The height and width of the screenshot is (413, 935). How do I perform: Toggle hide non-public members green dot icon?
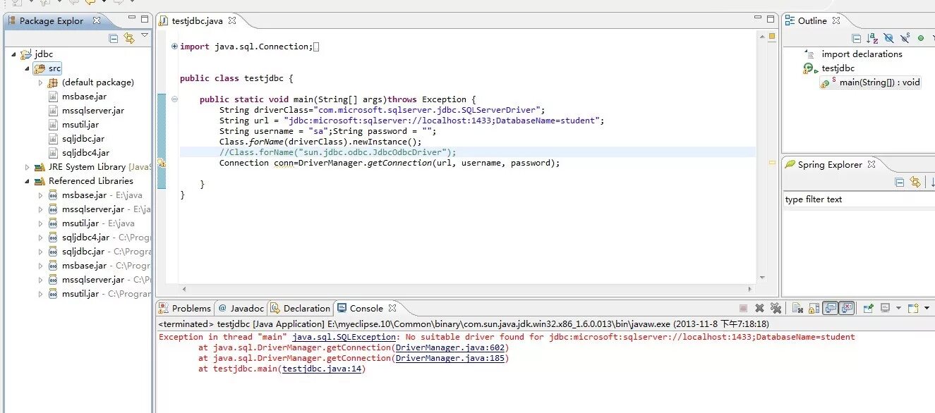pyautogui.click(x=921, y=38)
